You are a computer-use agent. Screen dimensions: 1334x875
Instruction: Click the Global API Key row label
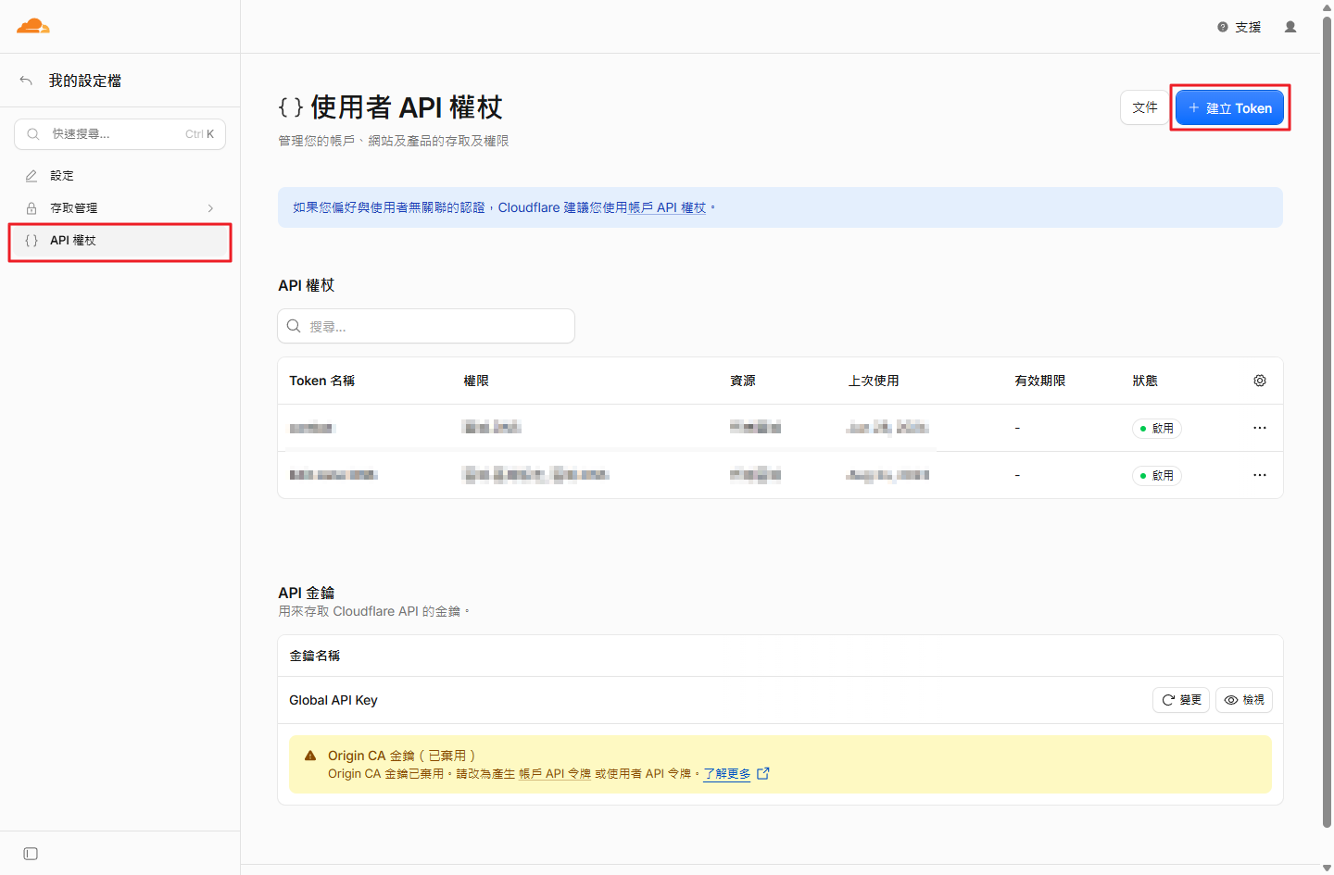pyautogui.click(x=333, y=700)
